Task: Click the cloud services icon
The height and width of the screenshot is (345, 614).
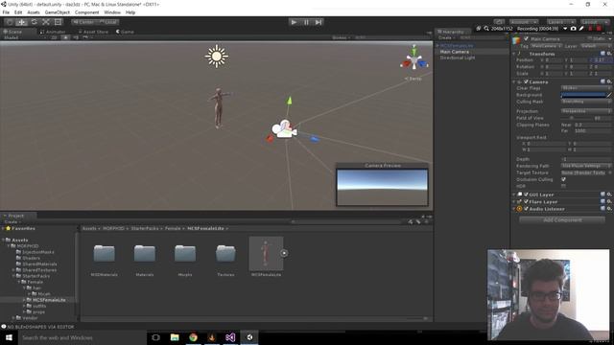Action: pyautogui.click(x=499, y=22)
